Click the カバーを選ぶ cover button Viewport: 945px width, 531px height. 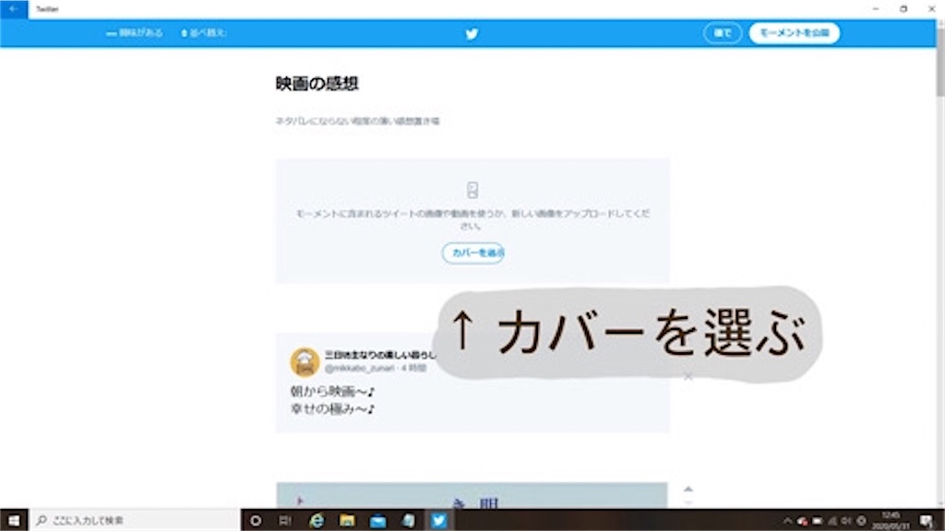pos(473,253)
